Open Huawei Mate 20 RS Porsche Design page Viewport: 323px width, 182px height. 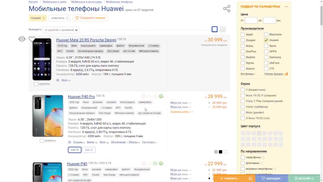[86, 40]
